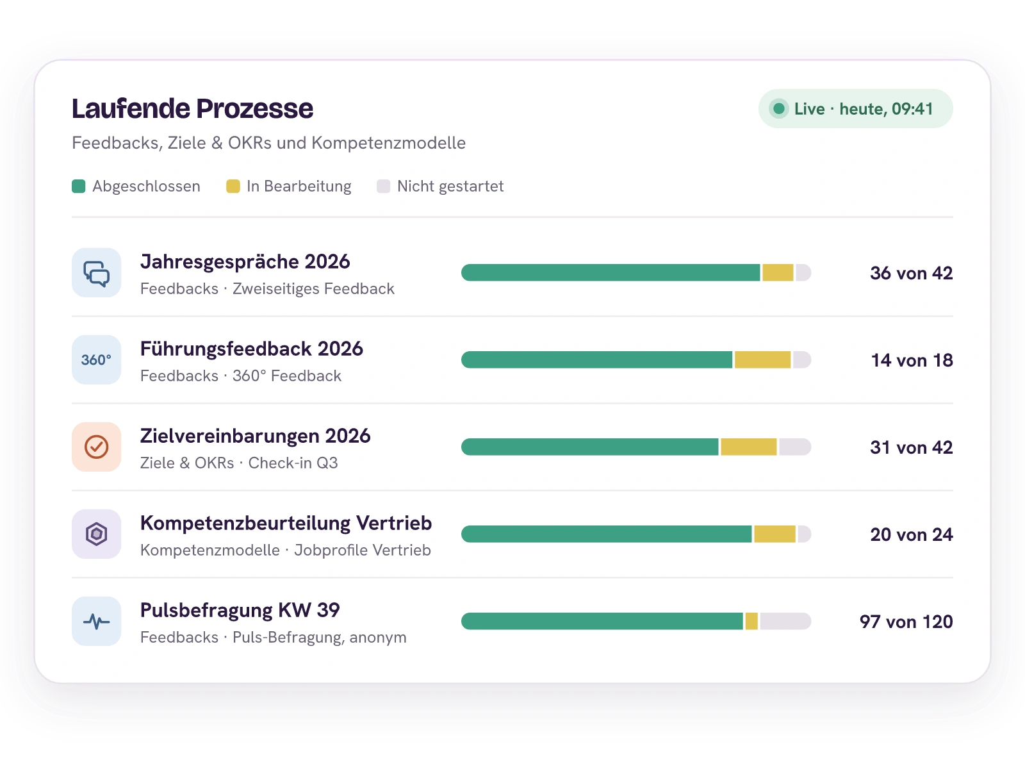Click the Jahresgespräche 2026 progress bar
This screenshot has width=1025, height=769.
click(x=636, y=272)
